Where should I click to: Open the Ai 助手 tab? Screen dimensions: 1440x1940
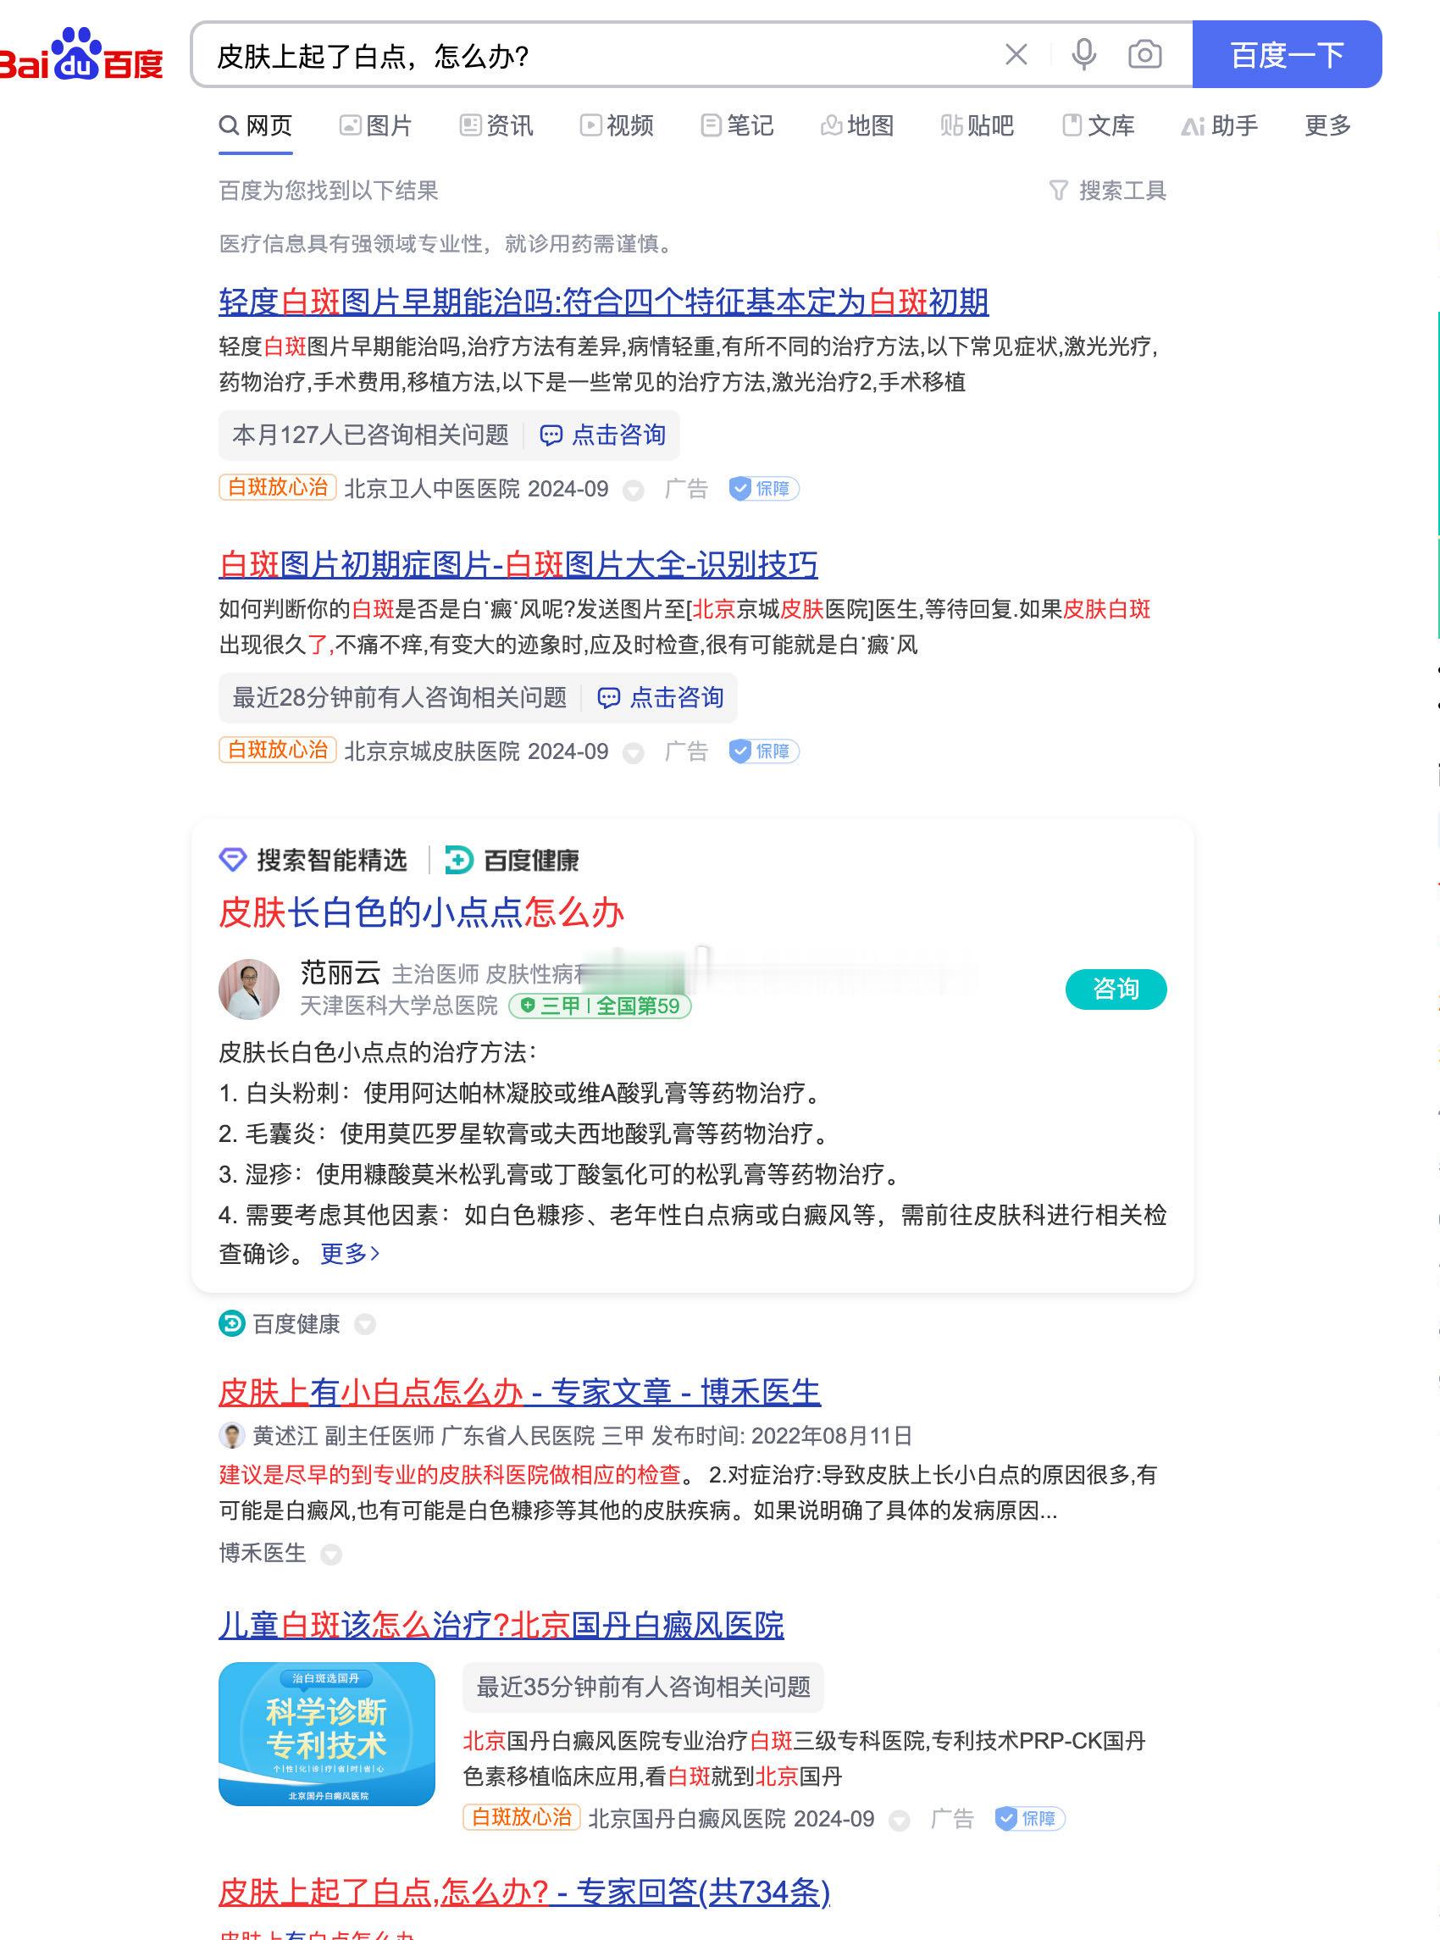[x=1220, y=126]
